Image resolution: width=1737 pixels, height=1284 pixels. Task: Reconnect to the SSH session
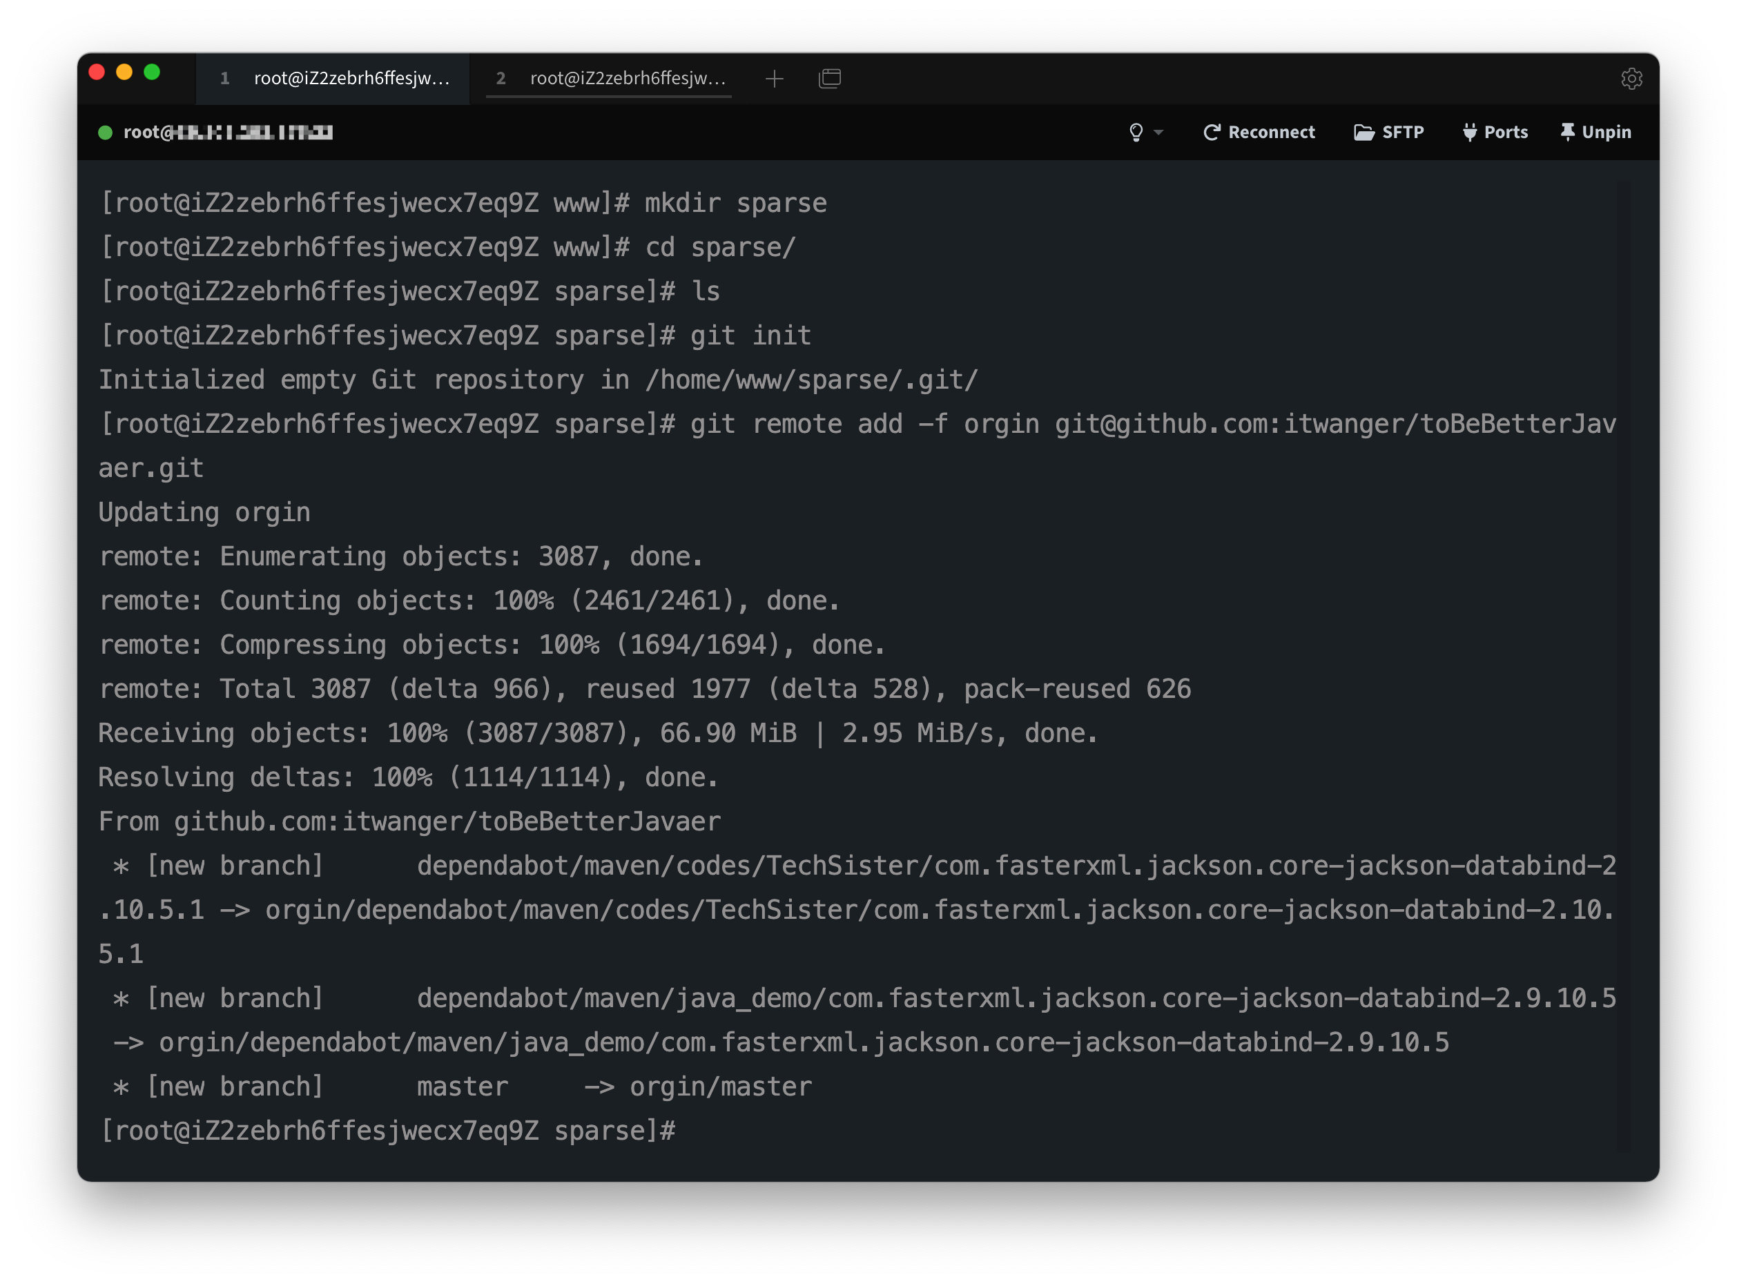pyautogui.click(x=1259, y=132)
